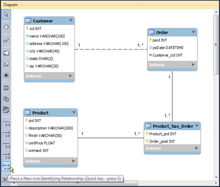Select the description VARCHAR(200) column
Screen dimensions: 220x187
(51, 128)
